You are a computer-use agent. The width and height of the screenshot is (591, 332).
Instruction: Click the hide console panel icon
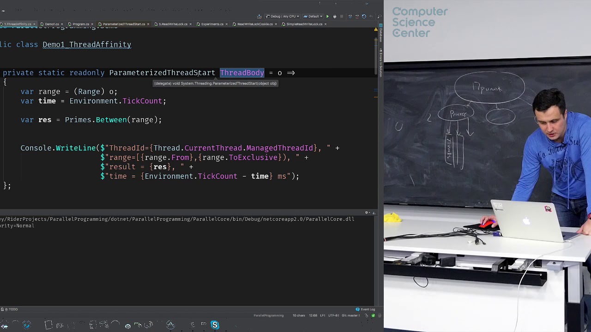click(x=374, y=213)
